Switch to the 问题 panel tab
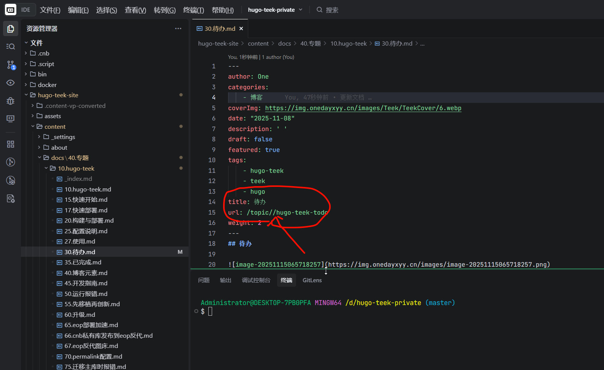 204,280
